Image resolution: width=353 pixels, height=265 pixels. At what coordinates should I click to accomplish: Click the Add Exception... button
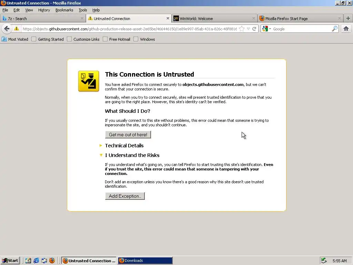(125, 196)
